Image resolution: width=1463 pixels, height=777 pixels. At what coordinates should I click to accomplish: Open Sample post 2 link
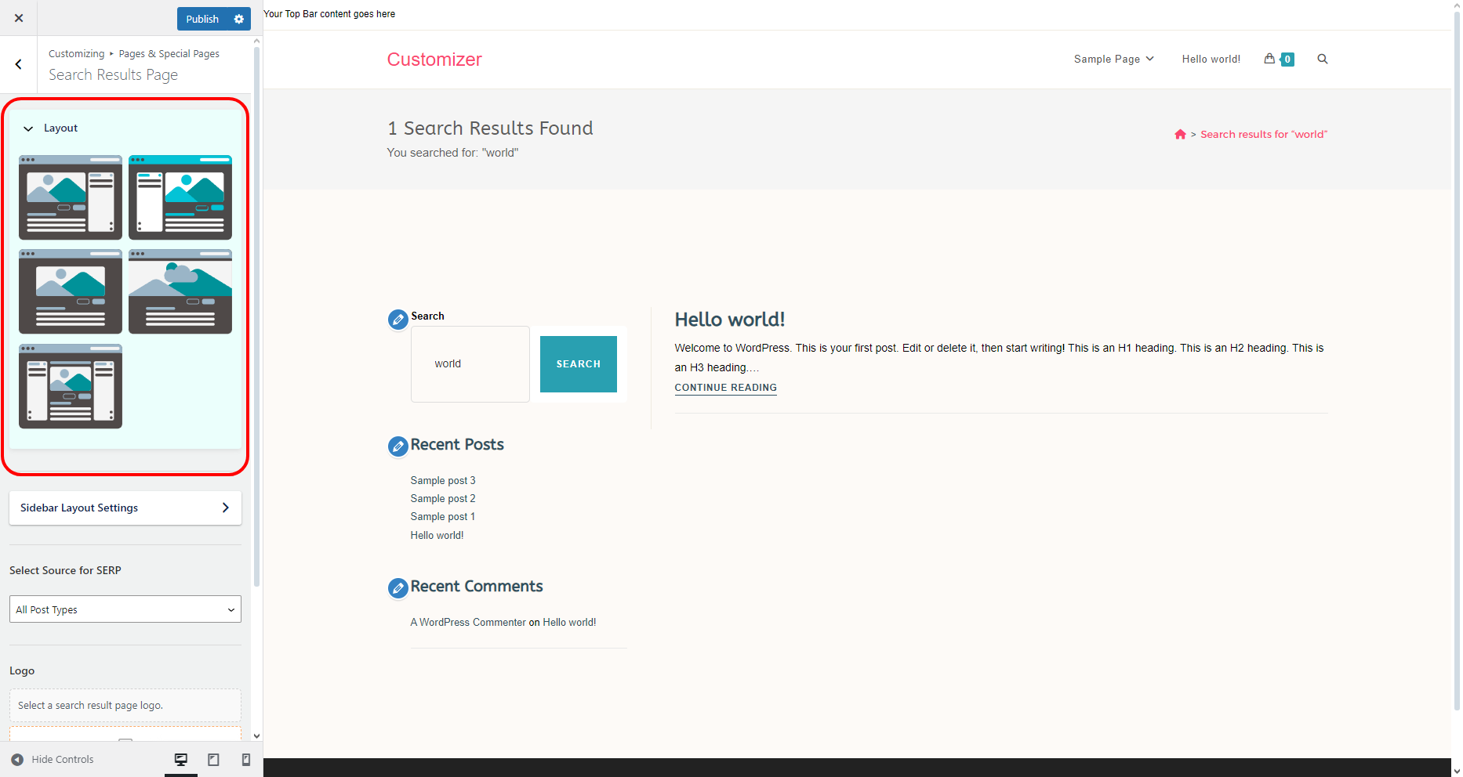(443, 498)
